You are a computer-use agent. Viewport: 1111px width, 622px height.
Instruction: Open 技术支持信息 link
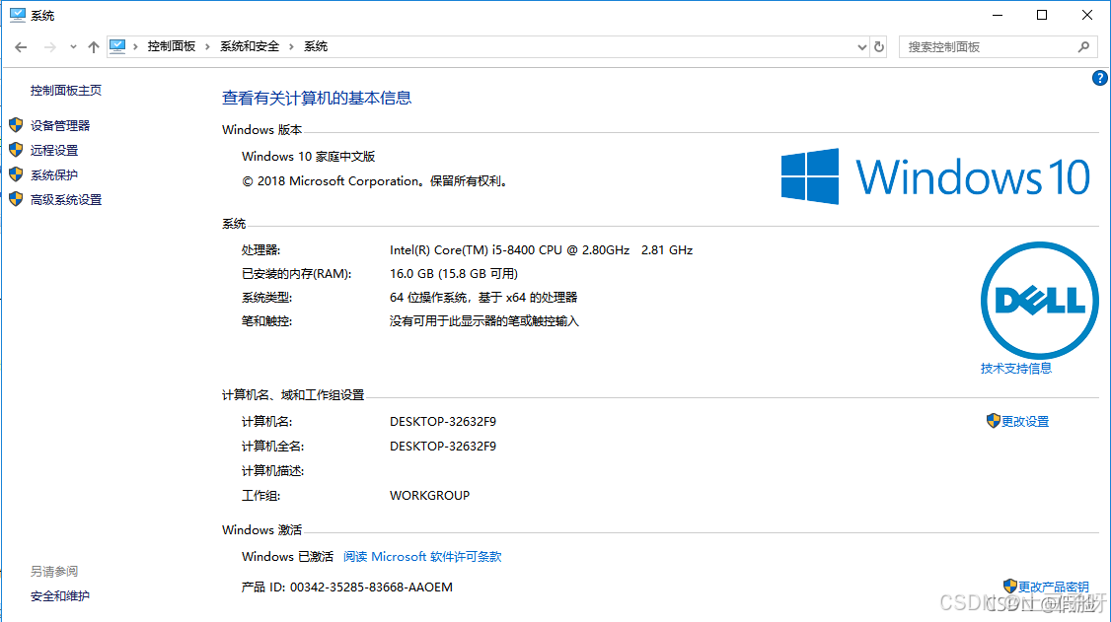click(1016, 368)
